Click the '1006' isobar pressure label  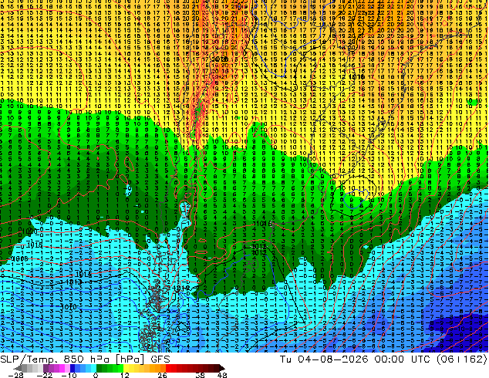pos(19,259)
